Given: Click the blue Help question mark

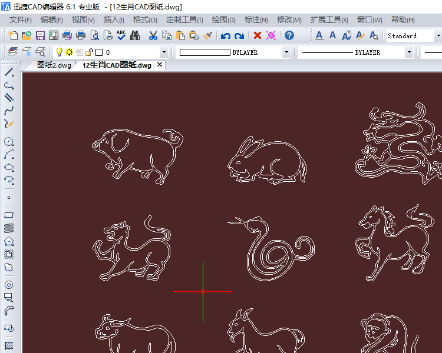Looking at the screenshot, I should tap(289, 35).
